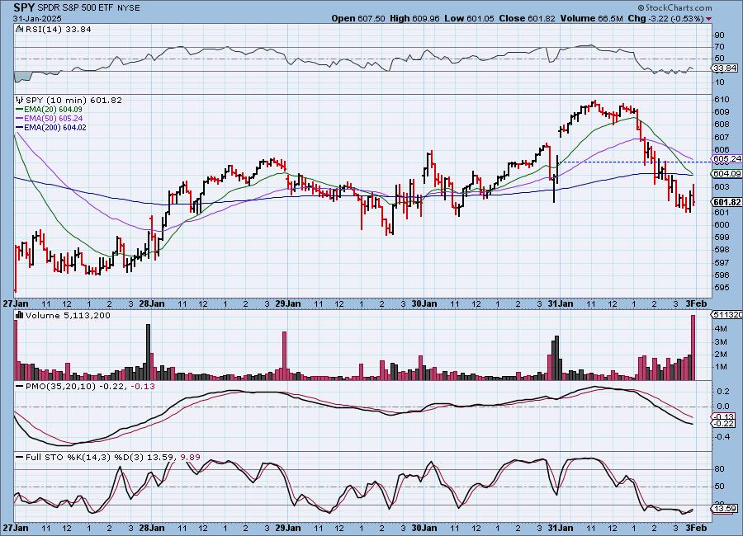Screen dimensions: 743x536
Task: Click the black line marker before Full STO
Action: click(x=20, y=458)
